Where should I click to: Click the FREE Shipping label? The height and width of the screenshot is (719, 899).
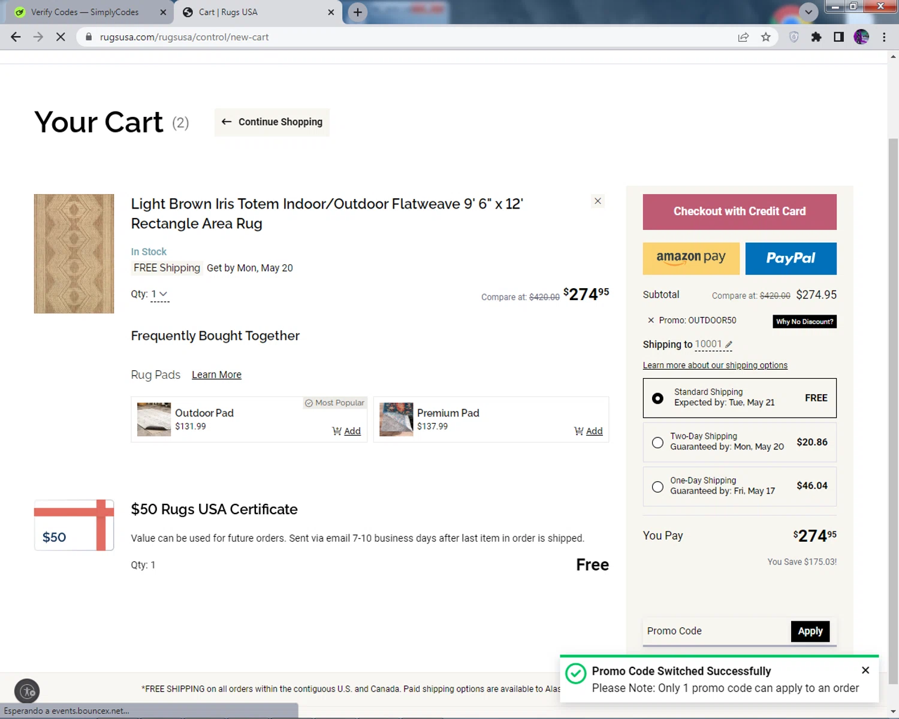tap(167, 268)
